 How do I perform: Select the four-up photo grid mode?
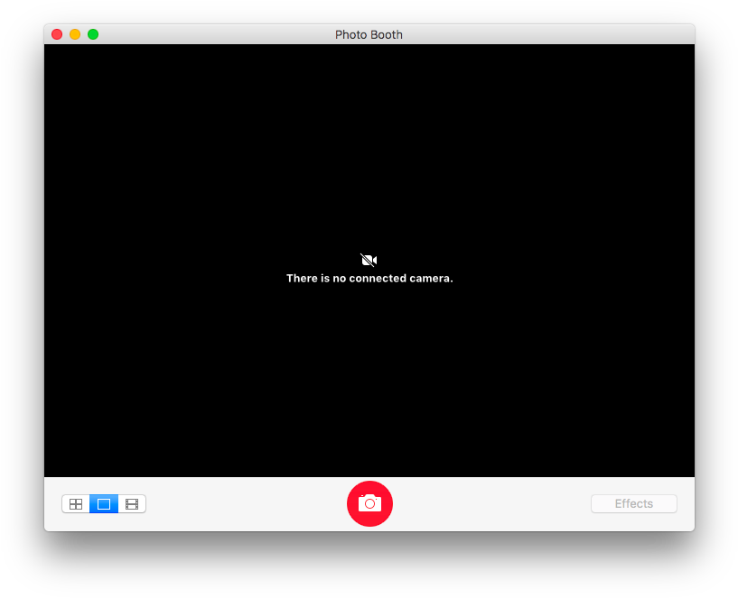pos(76,504)
